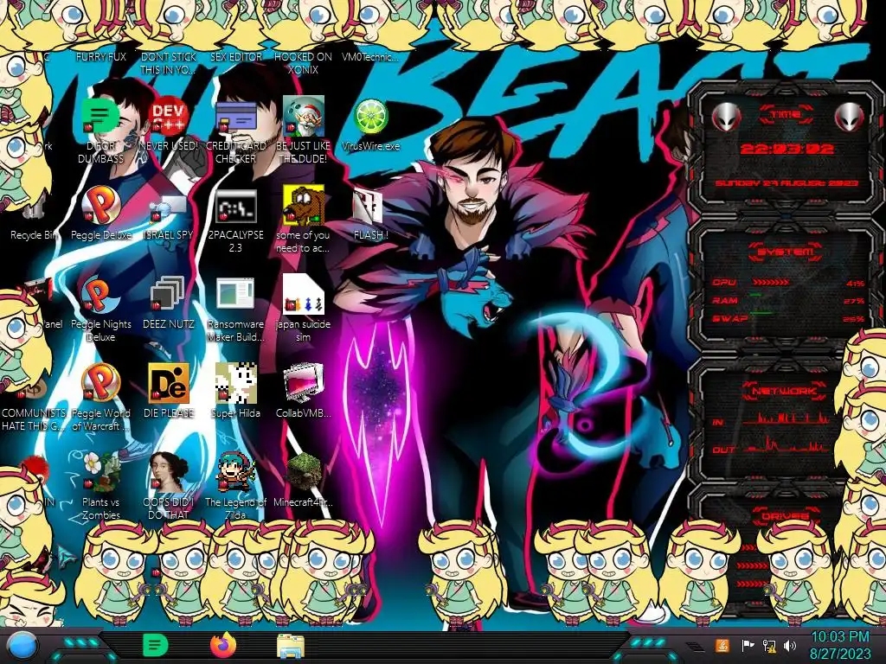Click the network IN traffic graph
This screenshot has height=664, width=886.
[786, 418]
